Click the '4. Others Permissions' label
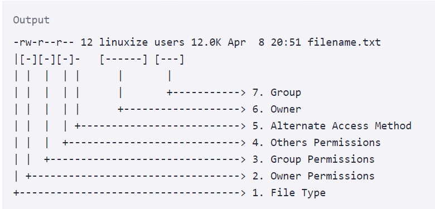435x209 pixels. (x=316, y=143)
